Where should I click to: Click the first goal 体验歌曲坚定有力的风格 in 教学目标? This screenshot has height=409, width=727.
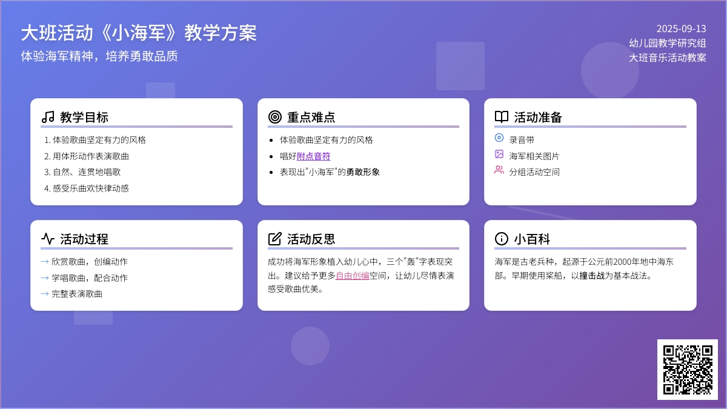coord(99,140)
